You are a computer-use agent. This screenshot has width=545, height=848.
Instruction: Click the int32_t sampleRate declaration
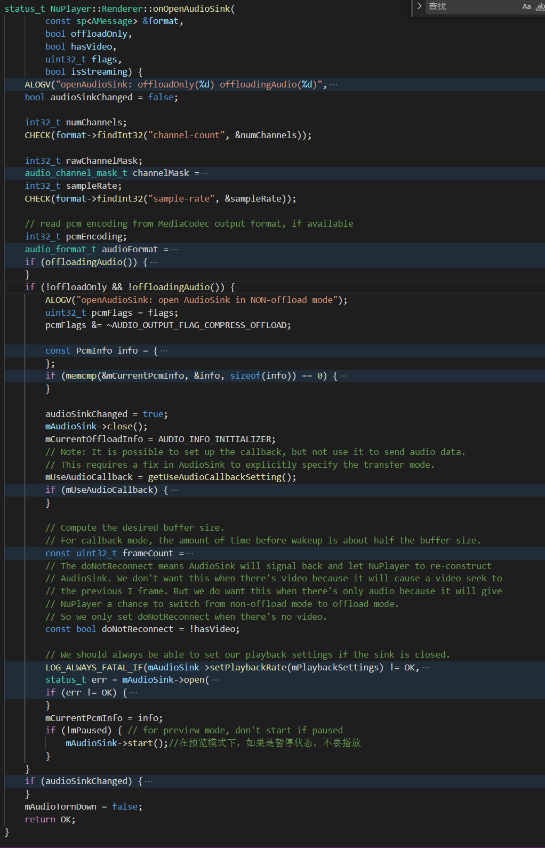[73, 186]
